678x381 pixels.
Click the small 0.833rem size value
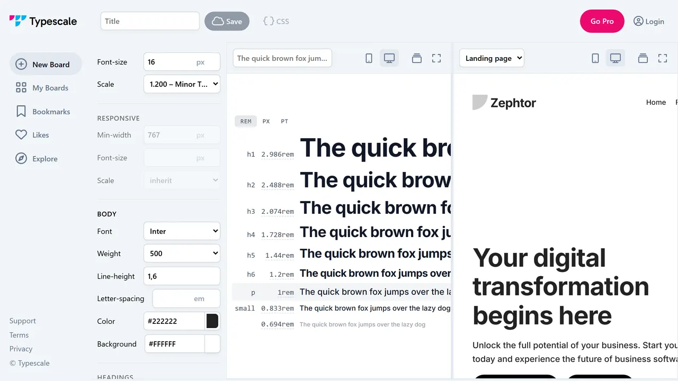[278, 308]
